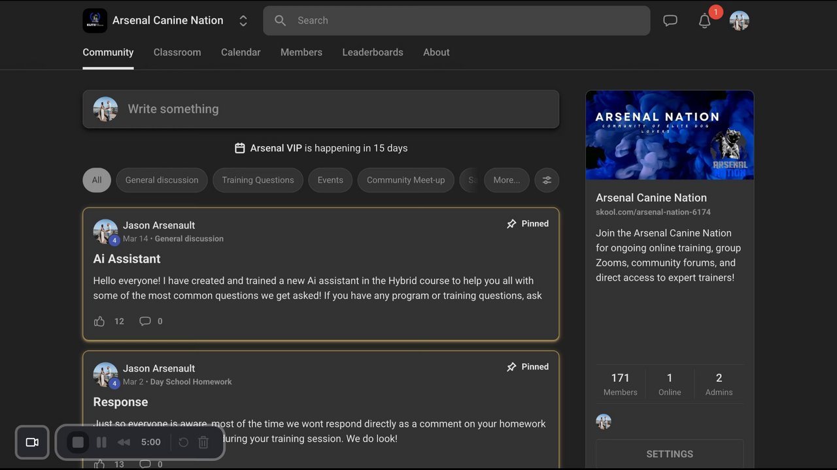This screenshot has width=837, height=470.
Task: Click the filter settings icon beside More
Action: (x=547, y=180)
